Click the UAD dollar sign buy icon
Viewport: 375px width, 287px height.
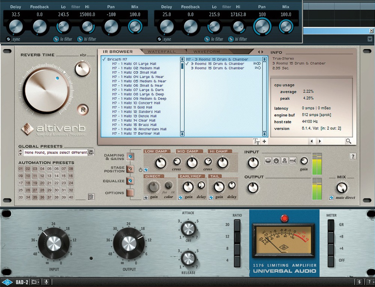tap(360, 282)
